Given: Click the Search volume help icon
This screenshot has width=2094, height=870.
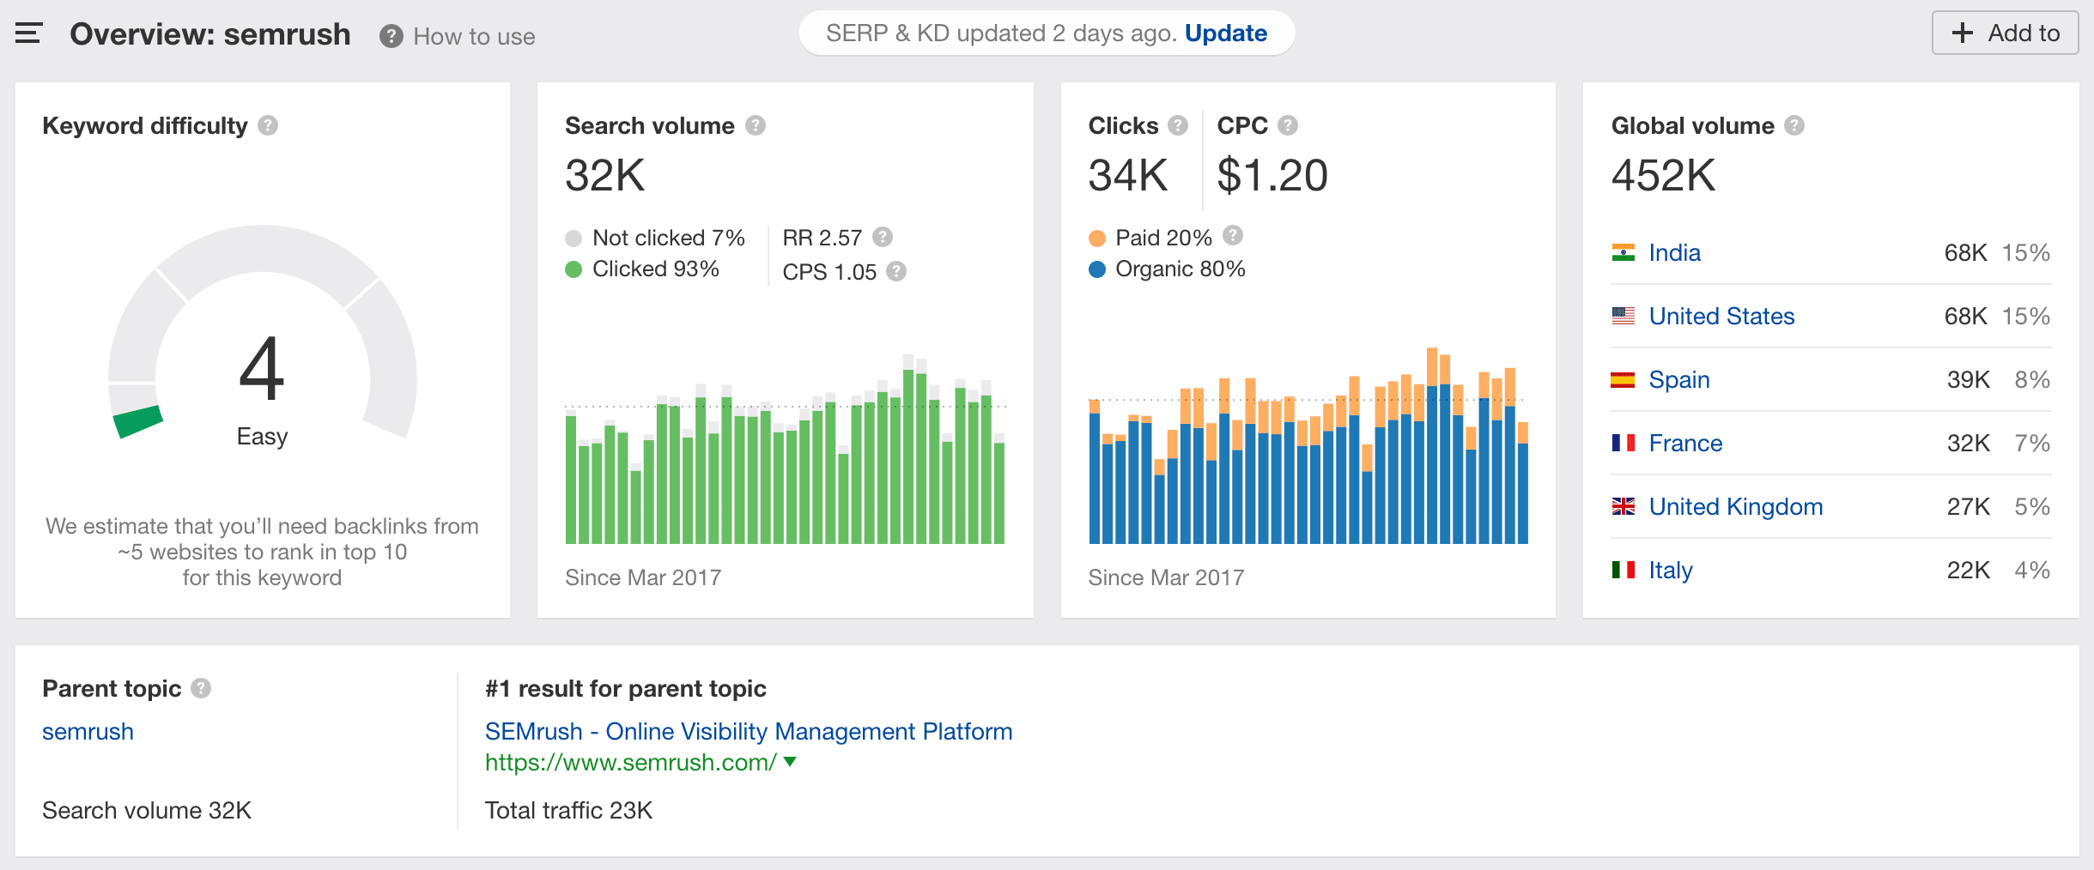Looking at the screenshot, I should click(756, 125).
